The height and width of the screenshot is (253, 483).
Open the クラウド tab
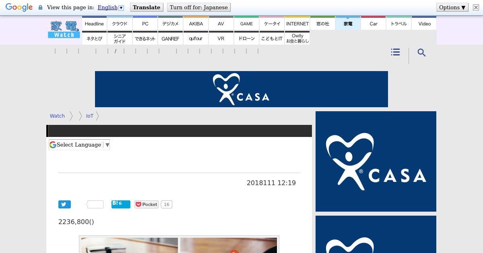coord(120,23)
